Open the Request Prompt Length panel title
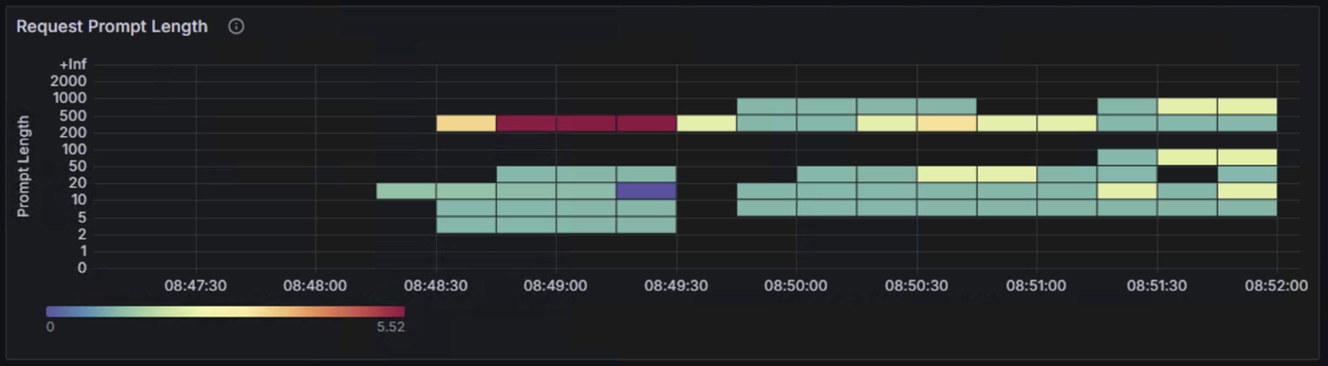This screenshot has height=366, width=1328. tap(112, 26)
